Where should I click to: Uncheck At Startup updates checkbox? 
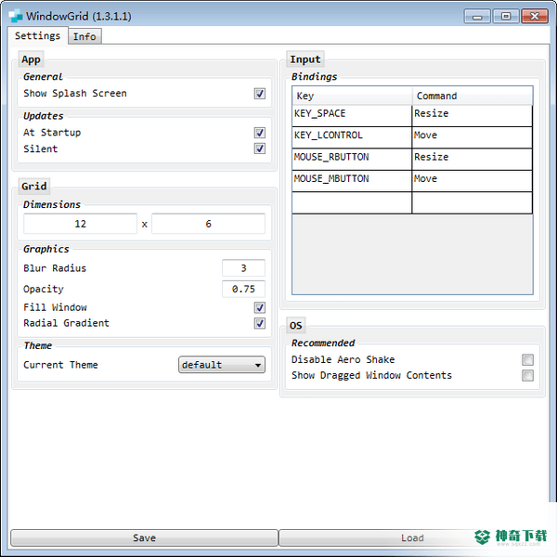(260, 133)
